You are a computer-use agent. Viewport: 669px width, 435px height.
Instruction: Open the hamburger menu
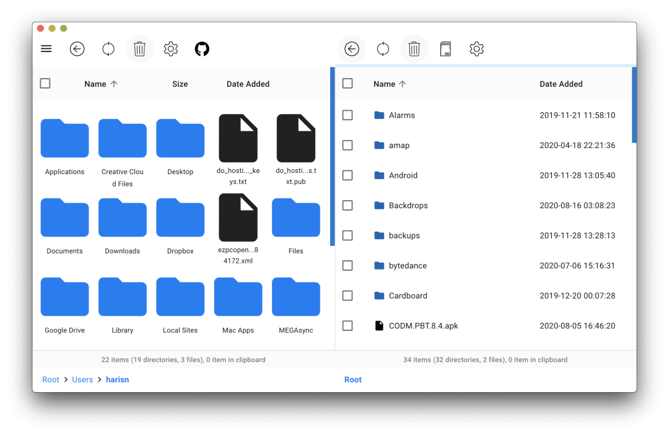pos(46,48)
